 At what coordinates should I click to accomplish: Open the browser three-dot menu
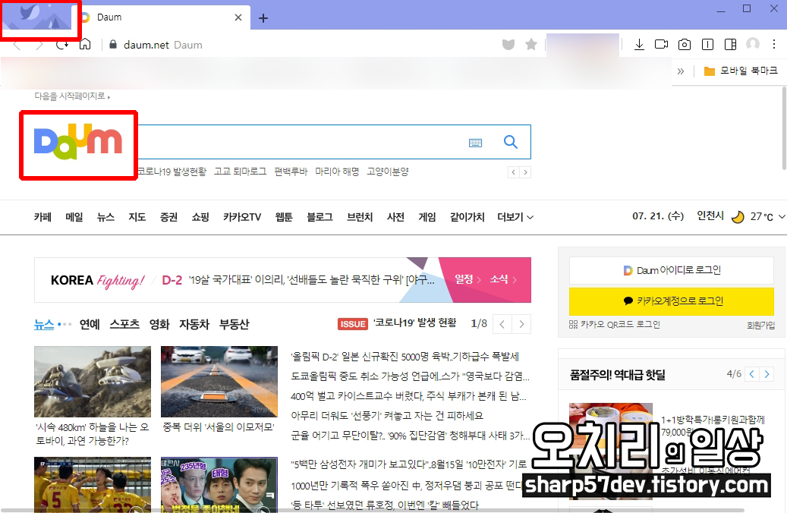click(x=774, y=45)
